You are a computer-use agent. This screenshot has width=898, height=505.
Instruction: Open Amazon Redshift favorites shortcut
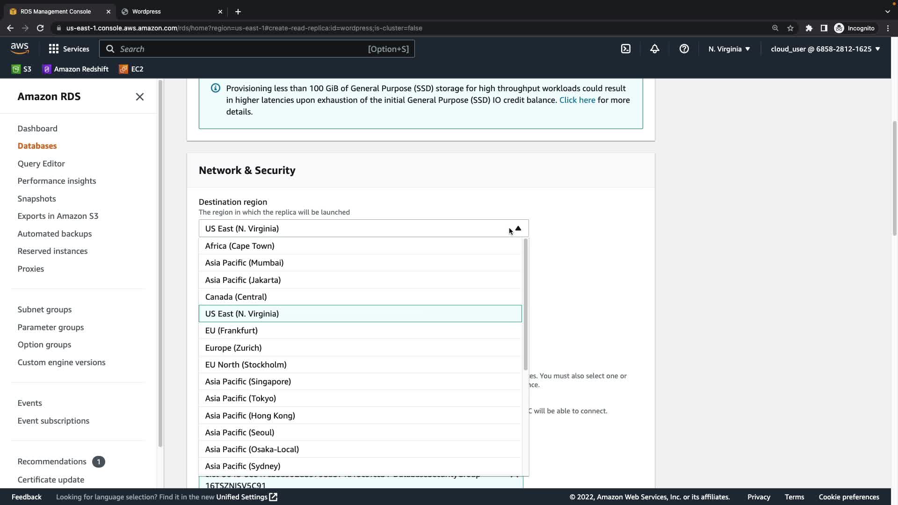tap(75, 69)
